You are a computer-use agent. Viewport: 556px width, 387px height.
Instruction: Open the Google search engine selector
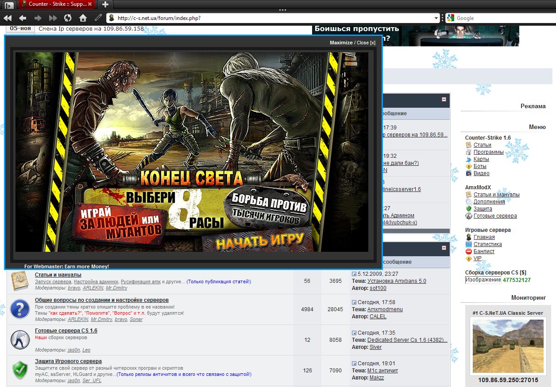tap(451, 18)
